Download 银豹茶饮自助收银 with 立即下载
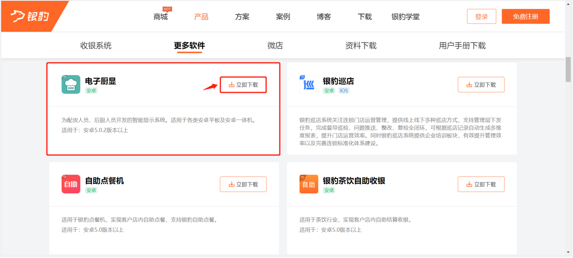The image size is (573, 258). point(481,184)
